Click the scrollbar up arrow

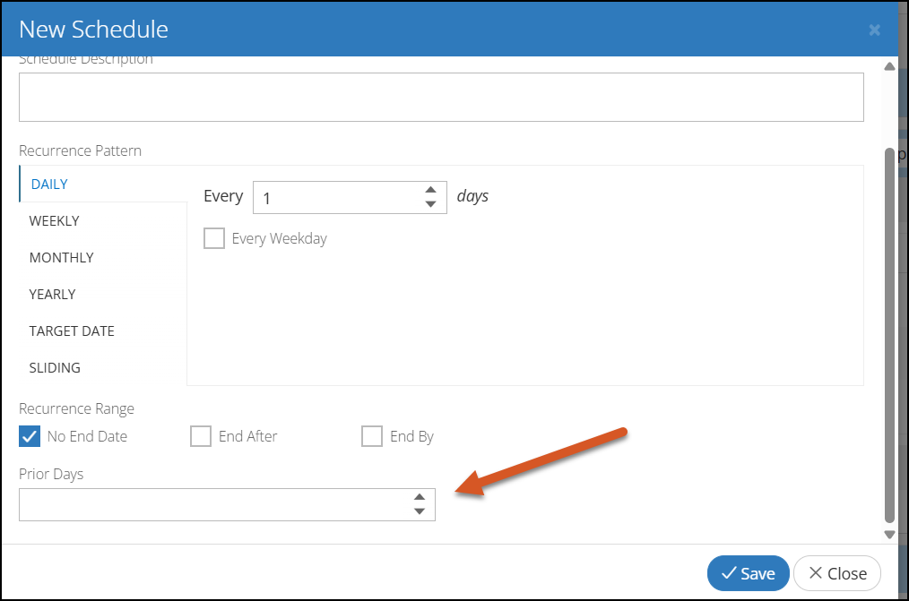pyautogui.click(x=889, y=66)
